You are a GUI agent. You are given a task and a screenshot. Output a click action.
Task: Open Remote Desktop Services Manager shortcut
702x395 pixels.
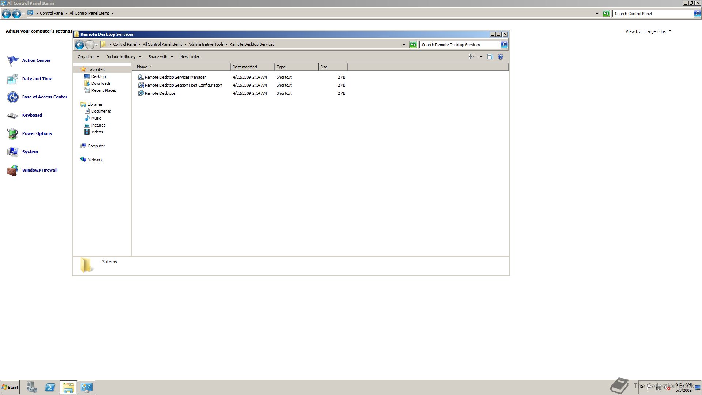tap(175, 77)
